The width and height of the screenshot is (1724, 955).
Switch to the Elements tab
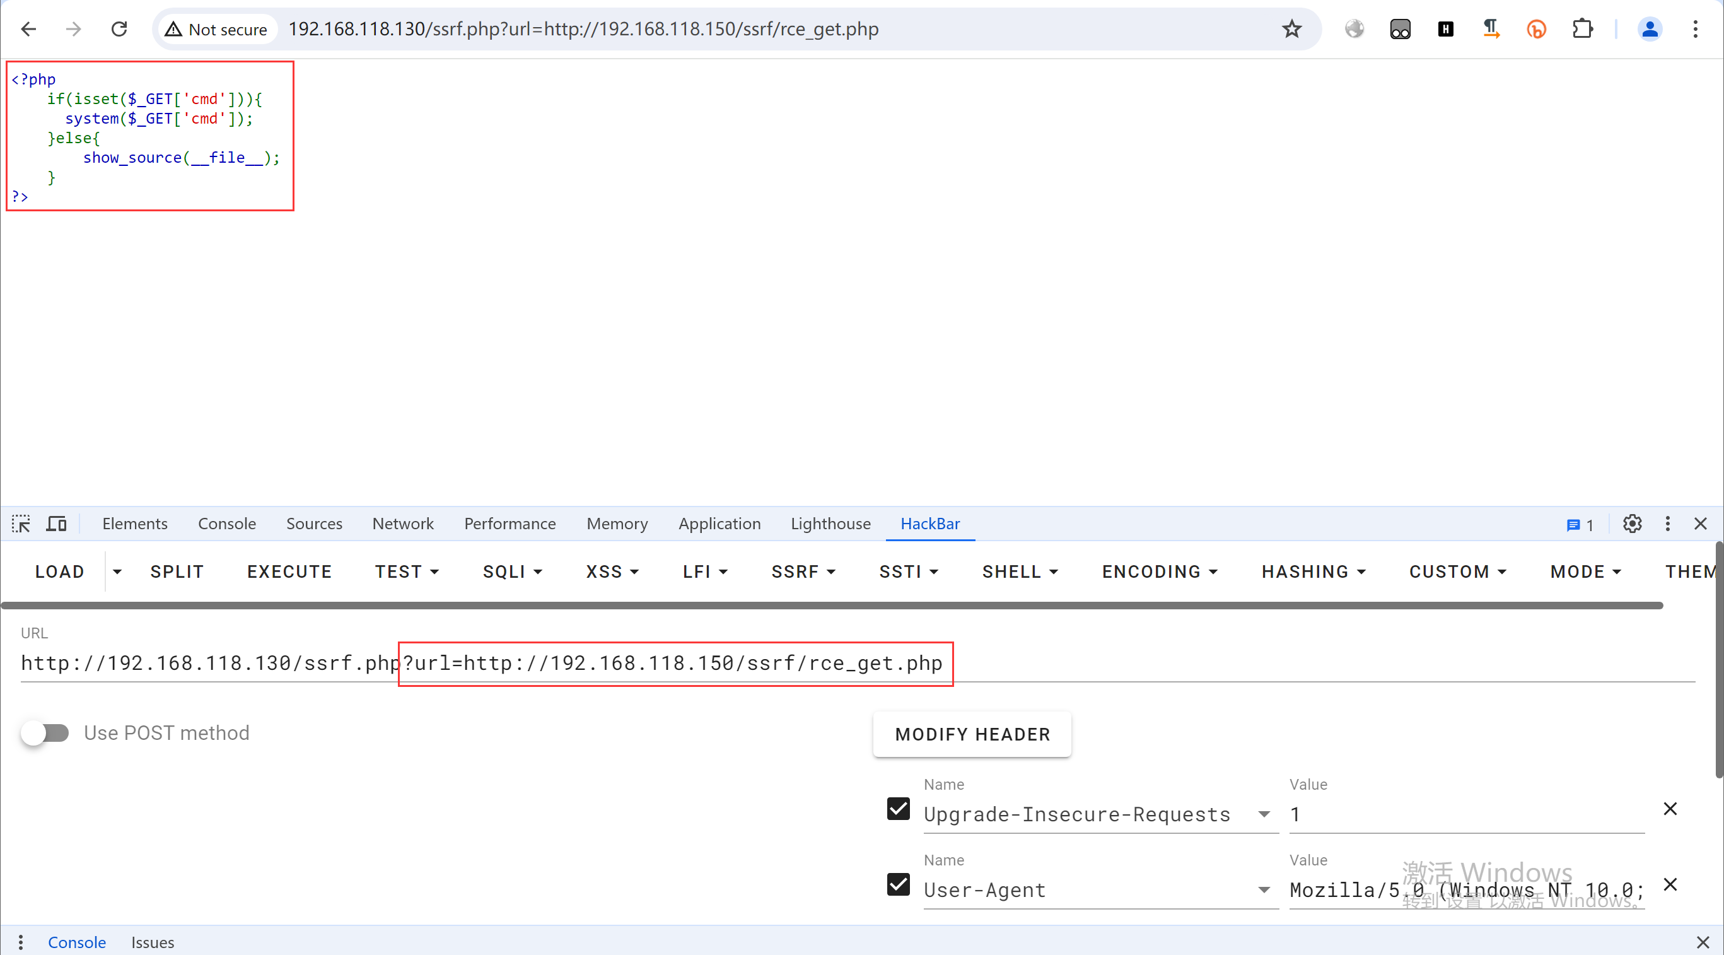point(135,524)
